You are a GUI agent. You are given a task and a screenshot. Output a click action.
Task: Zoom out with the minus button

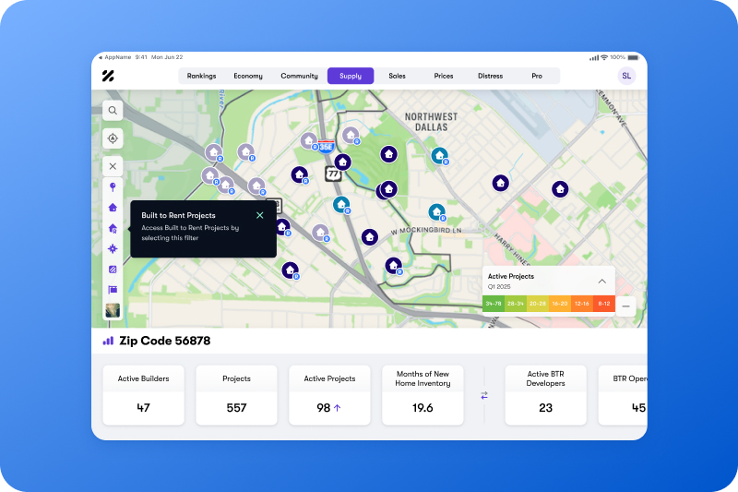point(625,306)
